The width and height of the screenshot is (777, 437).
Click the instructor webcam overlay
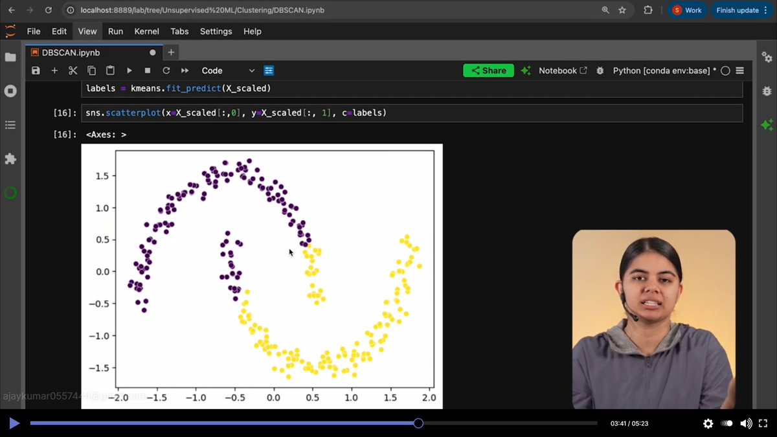(653, 319)
